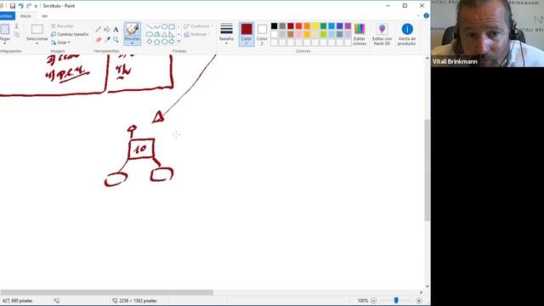Select the curve shape
544x306 pixels.
tap(156, 26)
